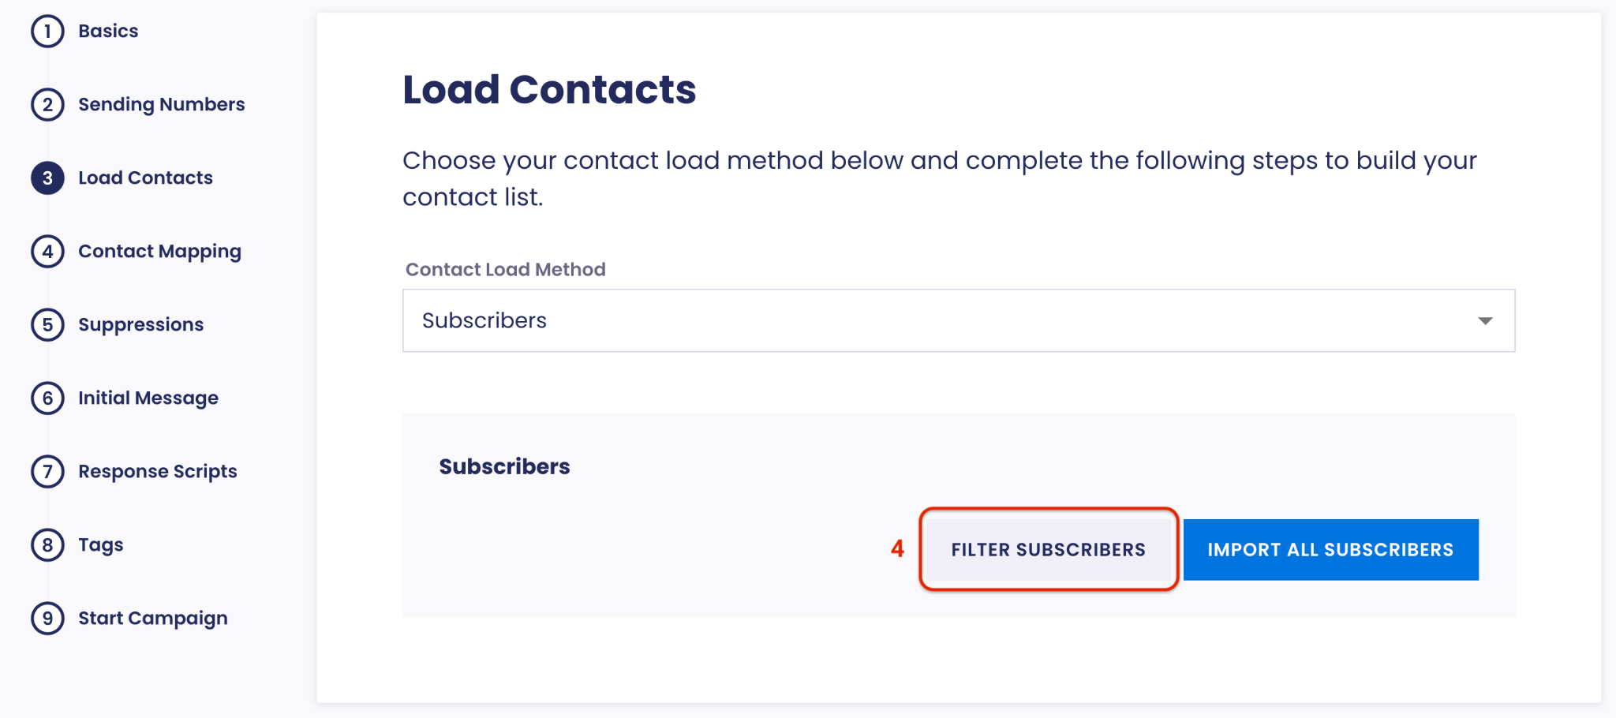Go to the Start Campaign step
1616x718 pixels.
coord(152,619)
